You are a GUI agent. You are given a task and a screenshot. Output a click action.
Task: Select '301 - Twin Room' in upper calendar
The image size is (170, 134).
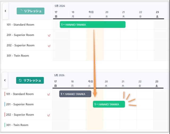[x=18, y=56]
